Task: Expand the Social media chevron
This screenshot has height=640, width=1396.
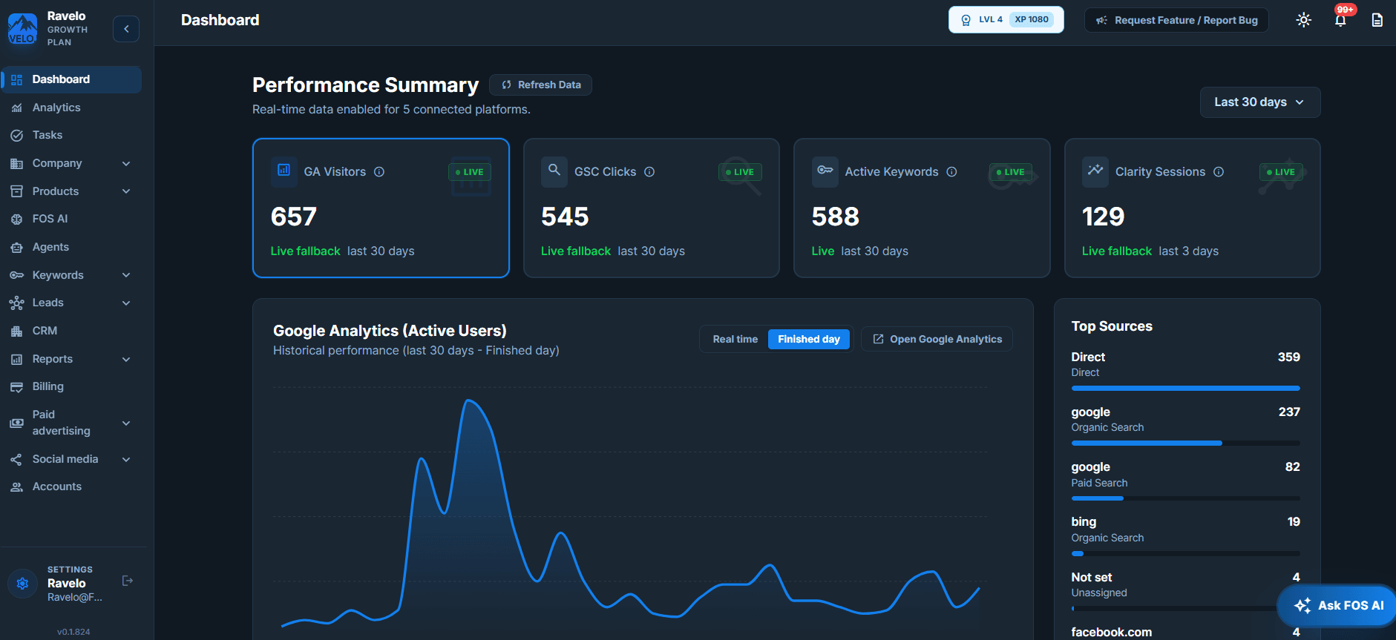Action: [126, 460]
